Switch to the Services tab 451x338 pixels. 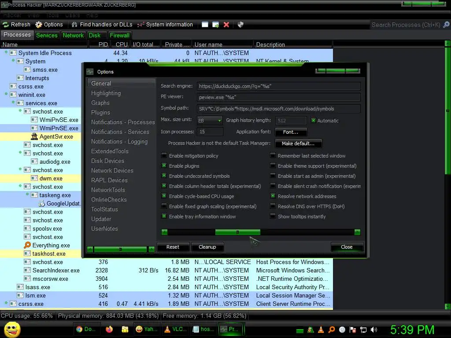point(47,35)
